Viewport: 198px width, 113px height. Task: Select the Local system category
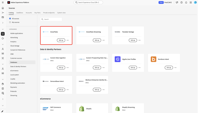[x=15, y=75]
